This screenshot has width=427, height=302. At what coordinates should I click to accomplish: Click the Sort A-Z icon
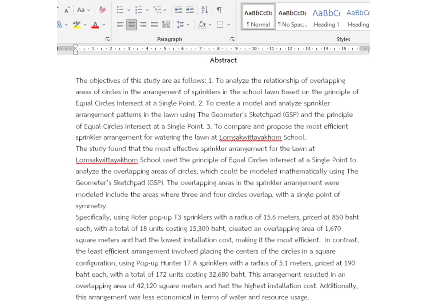click(205, 10)
